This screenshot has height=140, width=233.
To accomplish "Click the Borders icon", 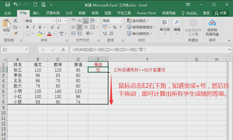I will click(28, 34).
